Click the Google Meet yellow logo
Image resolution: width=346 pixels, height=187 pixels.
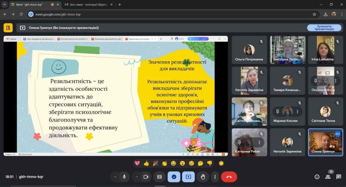pyautogui.click(x=8, y=28)
